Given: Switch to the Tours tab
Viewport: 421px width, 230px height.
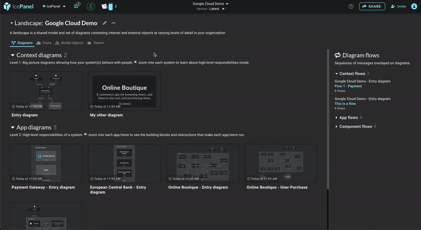Looking at the screenshot, I should (x=44, y=43).
